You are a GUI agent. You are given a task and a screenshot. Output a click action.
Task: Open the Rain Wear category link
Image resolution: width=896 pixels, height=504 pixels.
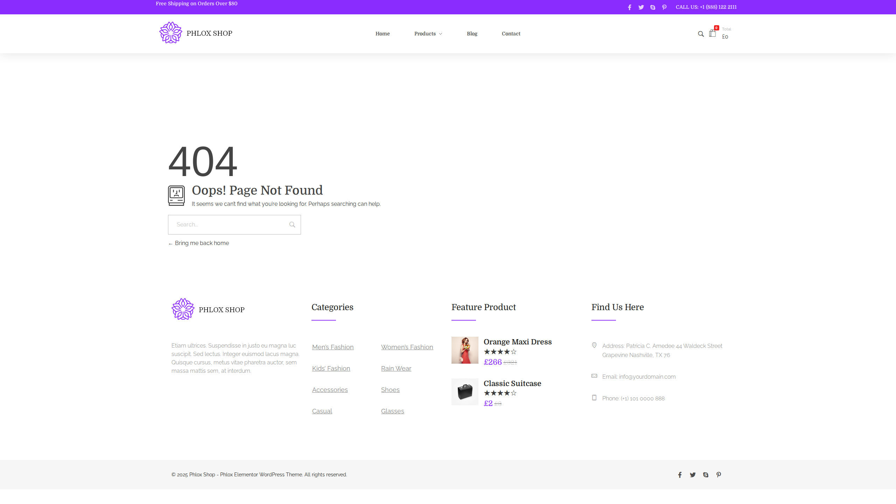(396, 369)
